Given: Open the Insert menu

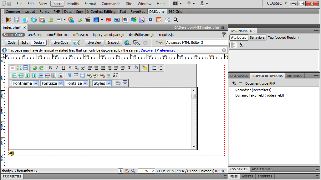Looking at the screenshot, I should (x=57, y=4).
